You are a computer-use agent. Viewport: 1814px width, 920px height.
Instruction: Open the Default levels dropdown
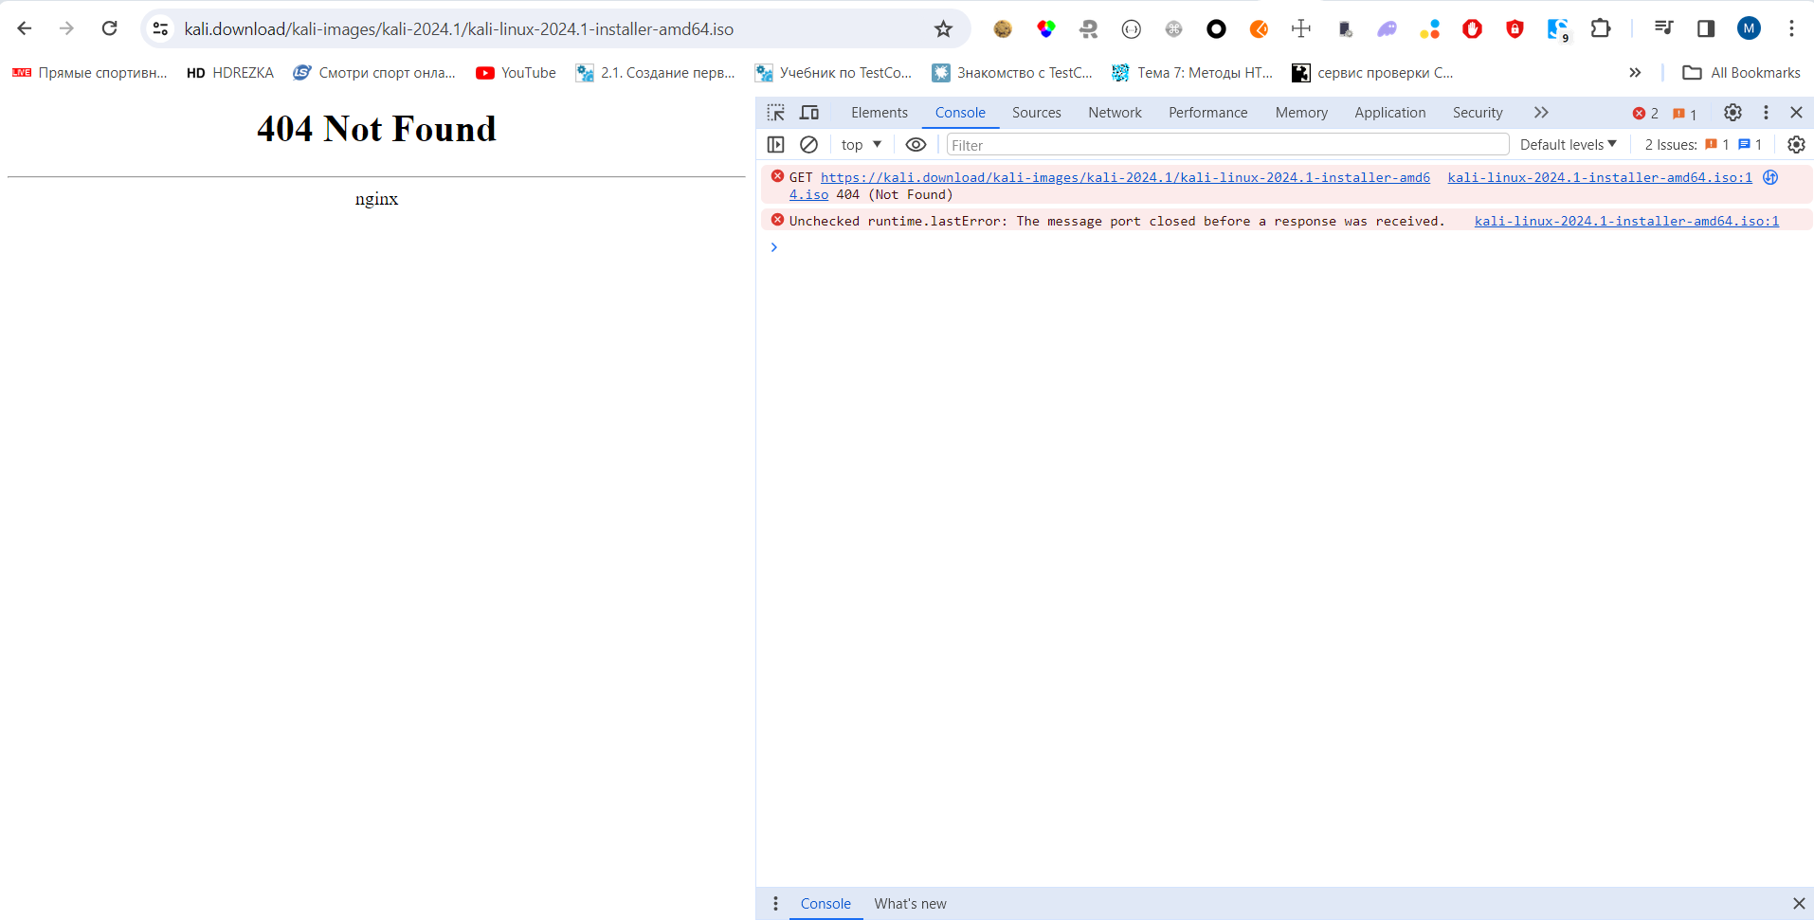[1568, 145]
